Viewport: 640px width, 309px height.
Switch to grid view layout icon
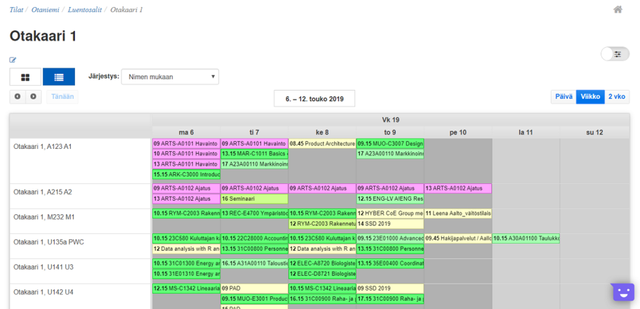click(26, 77)
